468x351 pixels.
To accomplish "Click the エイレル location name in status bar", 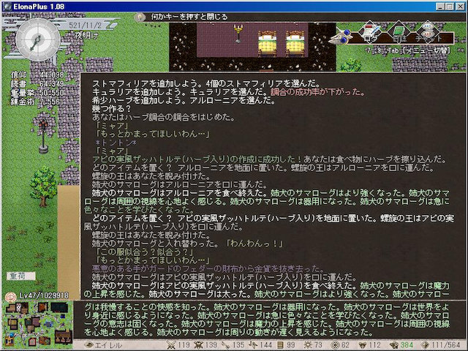I will tap(109, 345).
